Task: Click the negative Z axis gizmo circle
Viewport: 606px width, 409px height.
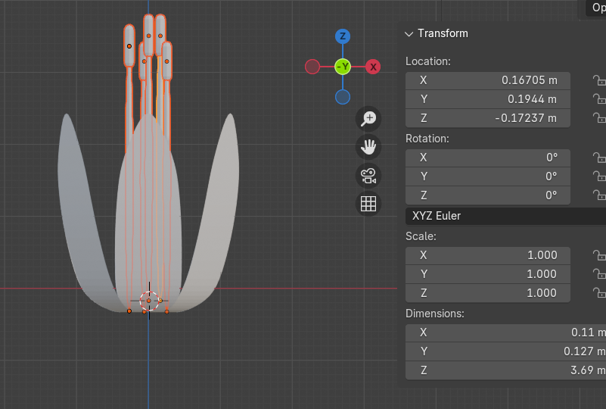Action: [343, 97]
